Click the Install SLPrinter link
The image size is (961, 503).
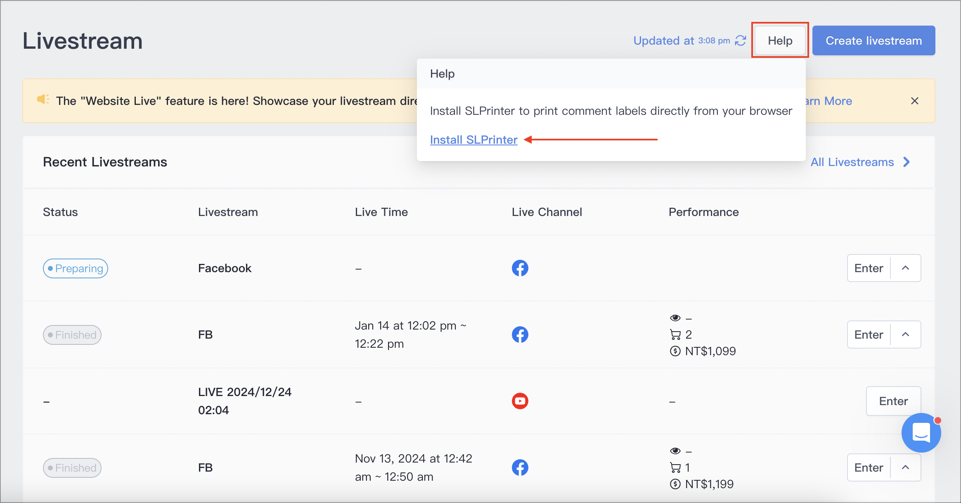click(473, 140)
